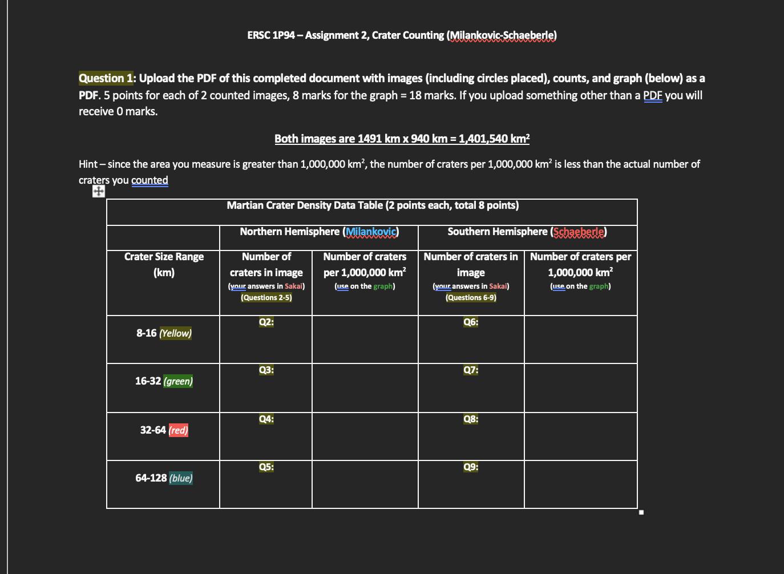Click the underlined 'PDF' word in instructions

653,95
